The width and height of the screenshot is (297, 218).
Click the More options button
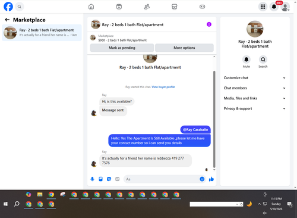point(184,48)
